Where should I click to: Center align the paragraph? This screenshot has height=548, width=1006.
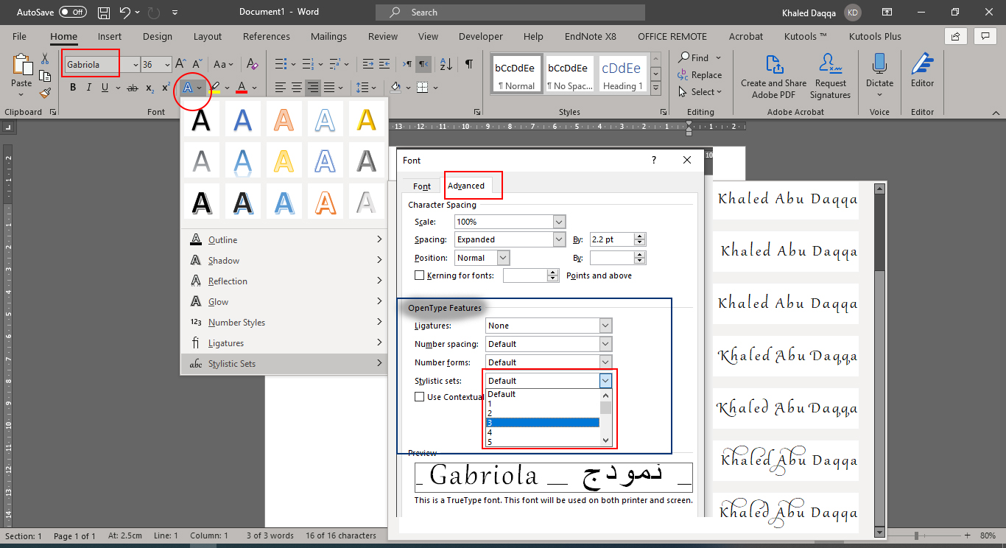coord(297,88)
